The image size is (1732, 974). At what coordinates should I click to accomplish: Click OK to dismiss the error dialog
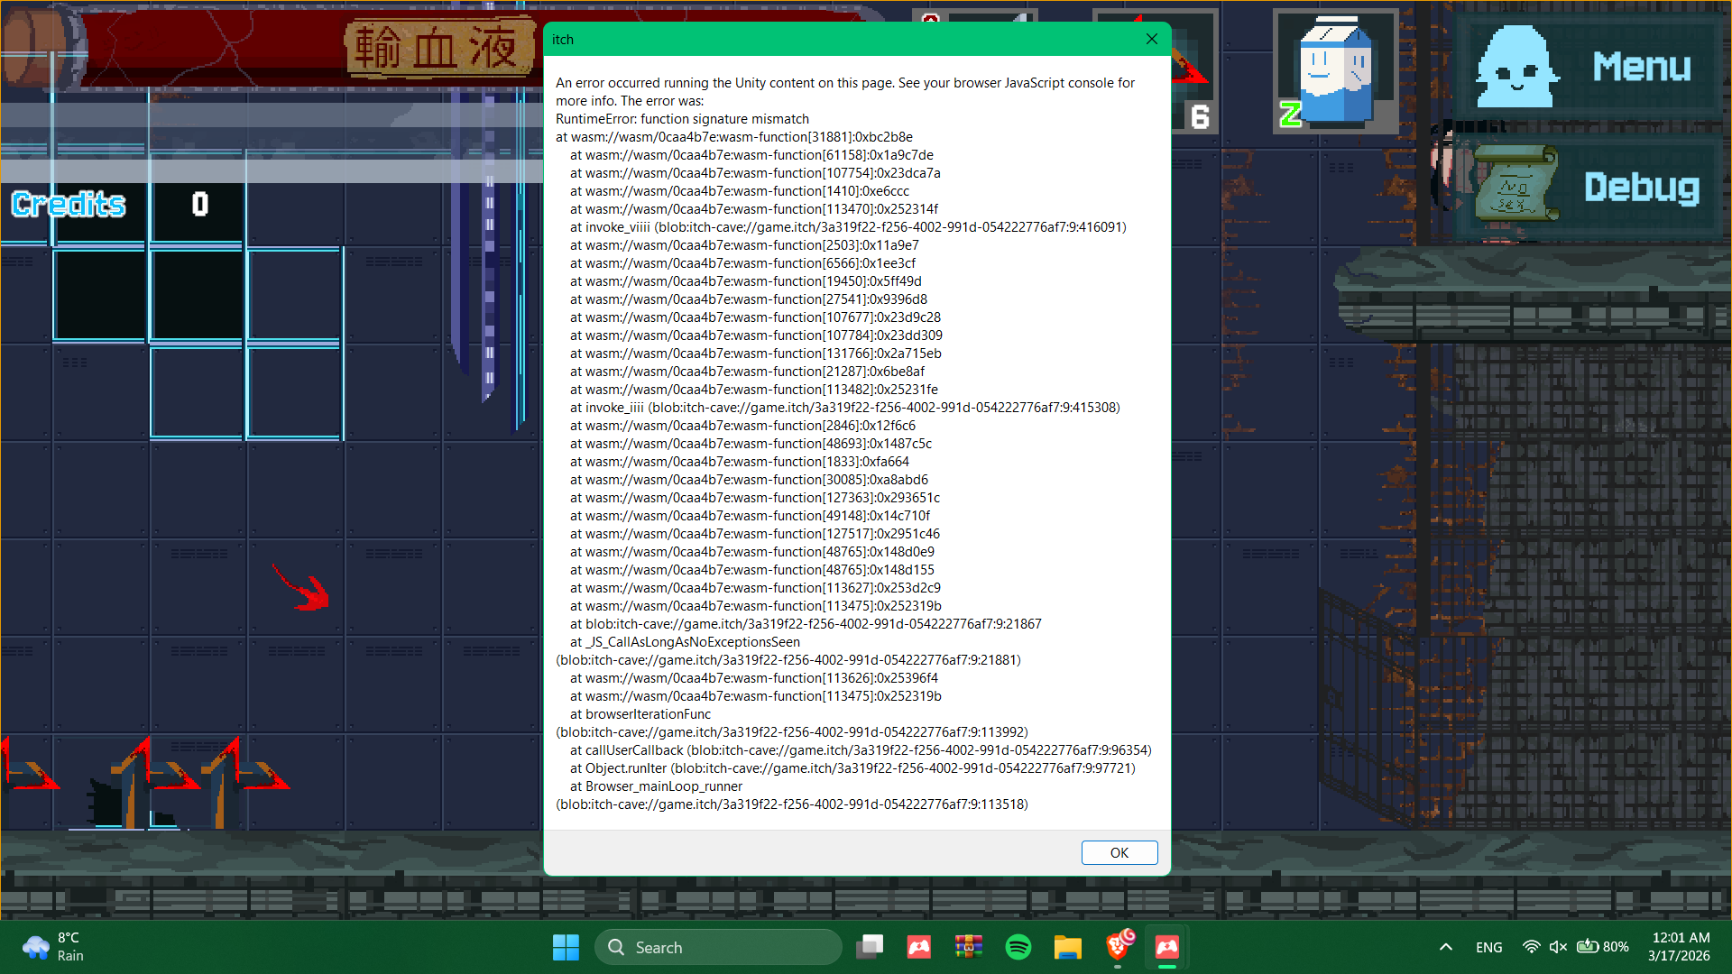coord(1119,852)
